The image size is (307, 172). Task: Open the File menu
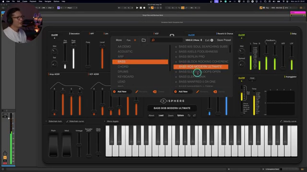13,1
